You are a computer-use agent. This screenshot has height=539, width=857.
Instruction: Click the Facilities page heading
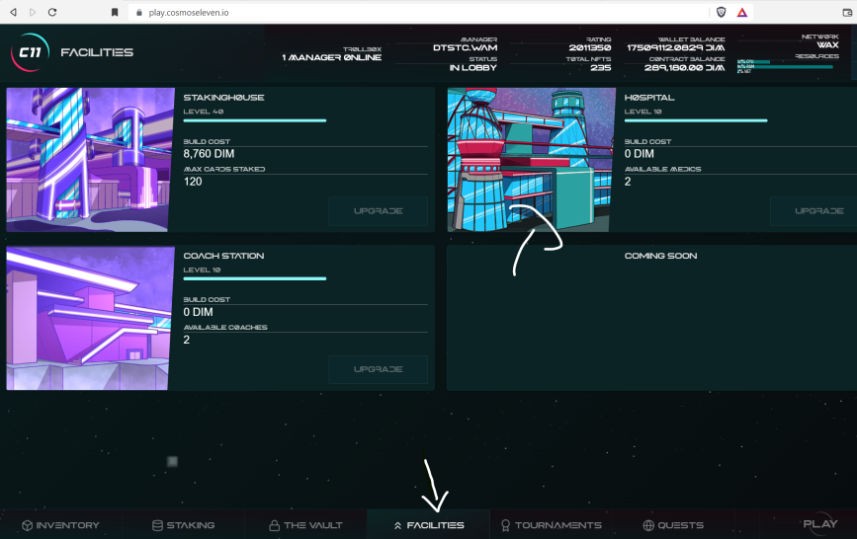pos(97,52)
